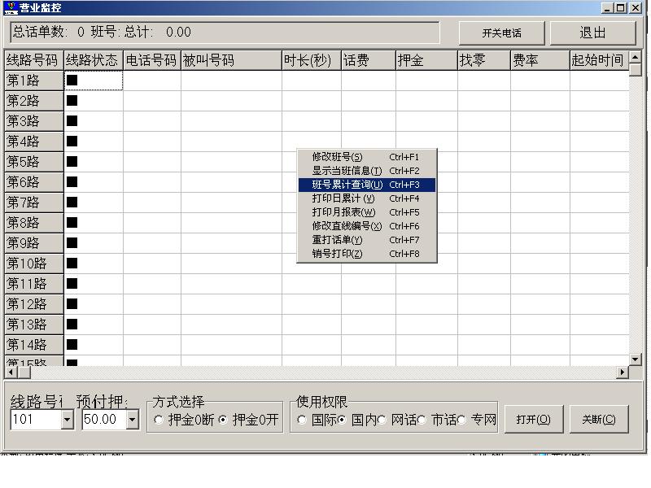Switch usage permission to 市话
651x488 pixels.
(x=422, y=420)
